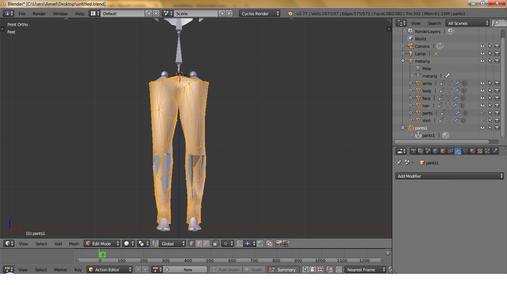Open the mesh Data properties tab
This screenshot has height=285, width=507.
(465, 151)
